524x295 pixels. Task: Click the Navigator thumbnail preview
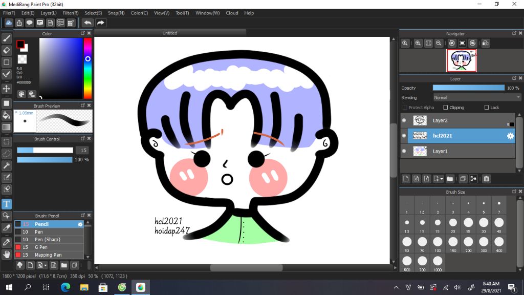coord(462,60)
